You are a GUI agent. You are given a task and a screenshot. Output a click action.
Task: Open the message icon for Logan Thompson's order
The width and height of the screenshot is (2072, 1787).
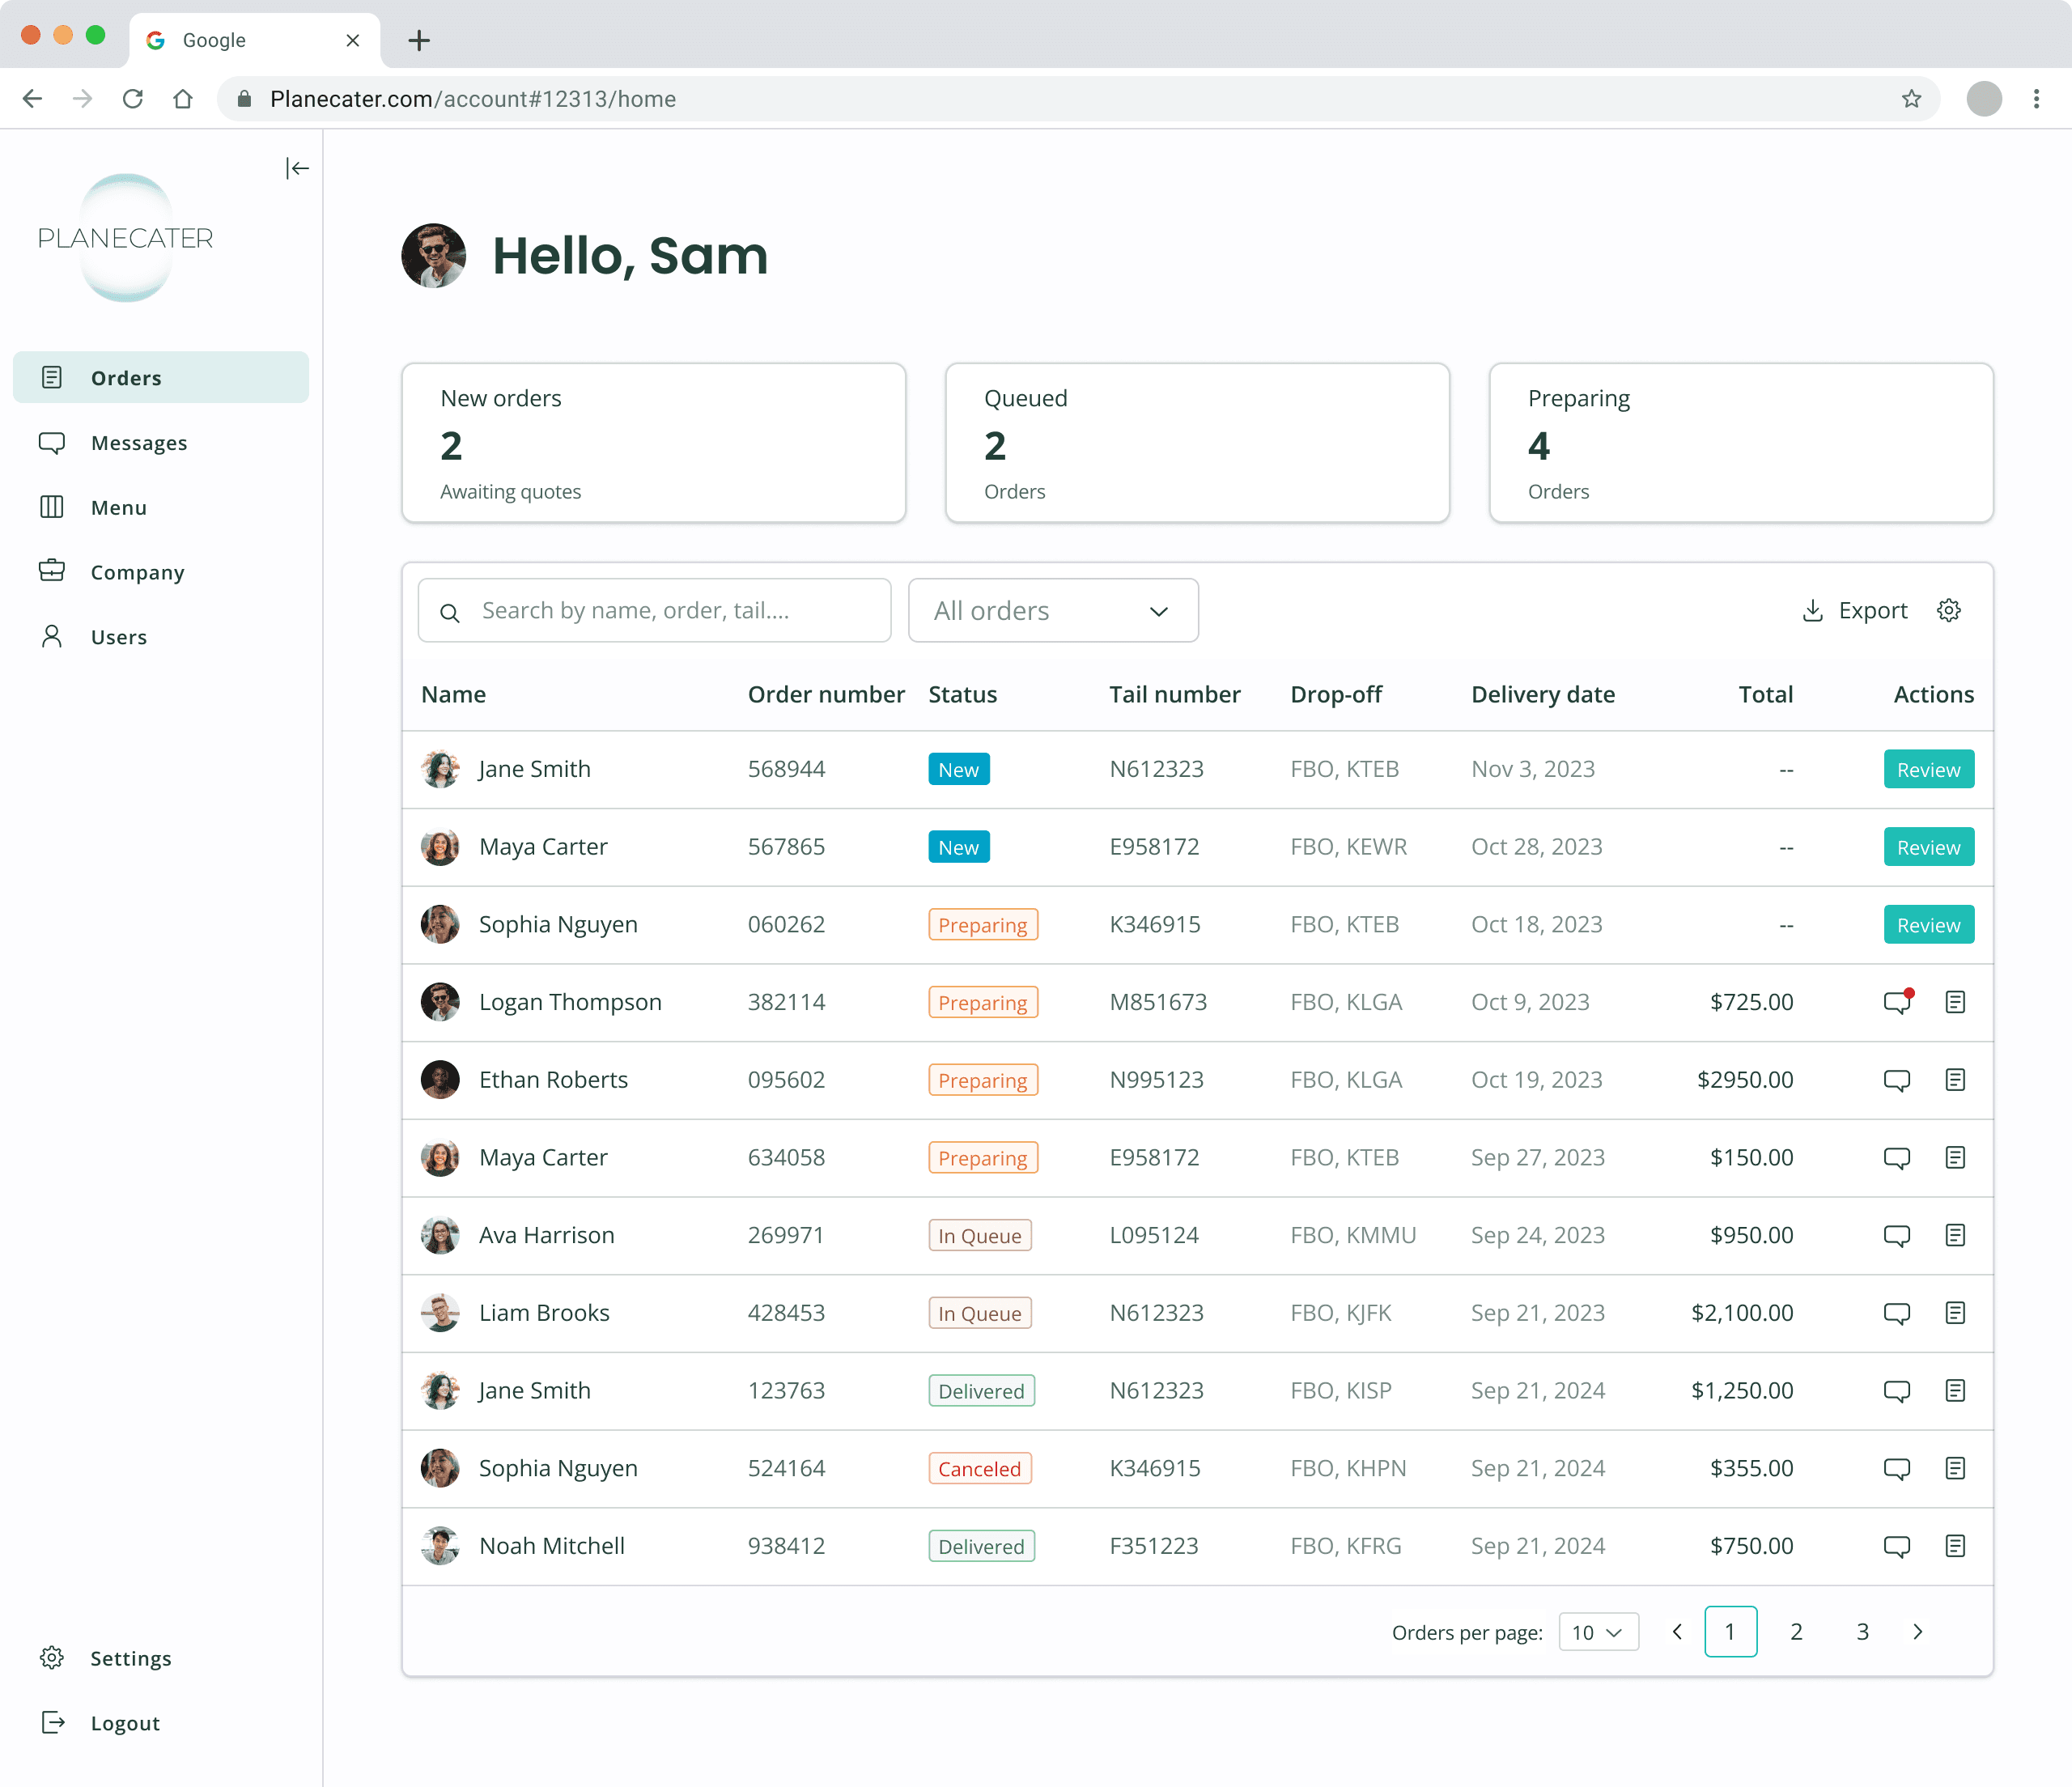1896,1002
